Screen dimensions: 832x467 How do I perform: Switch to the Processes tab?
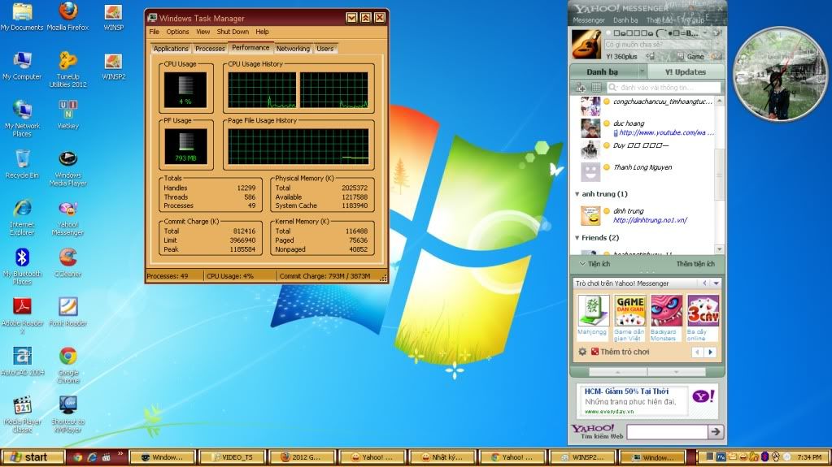coord(210,49)
